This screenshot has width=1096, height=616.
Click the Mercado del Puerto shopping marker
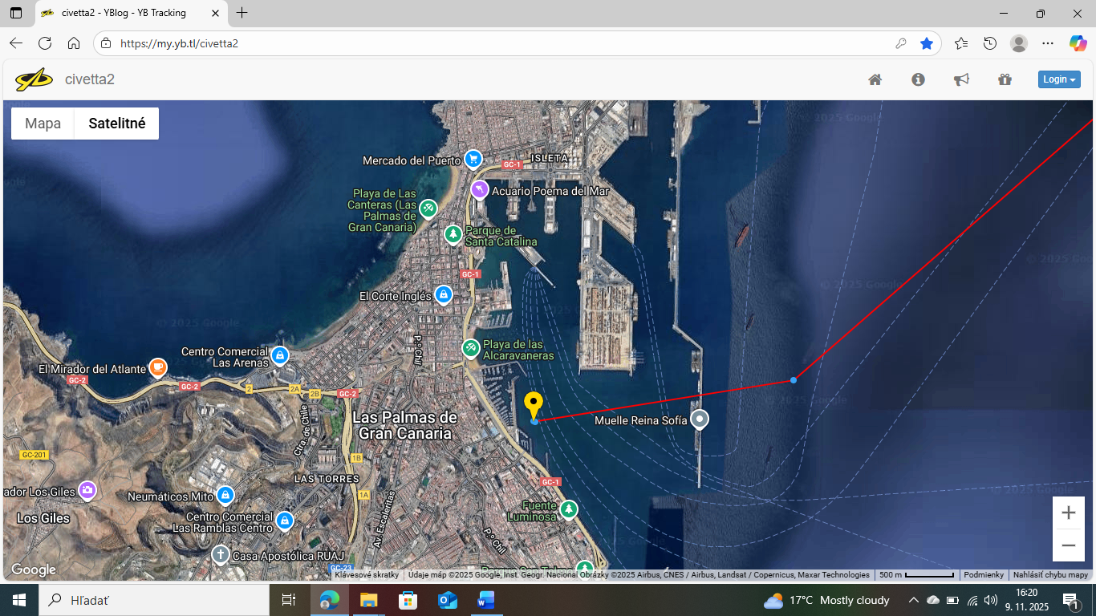473,158
